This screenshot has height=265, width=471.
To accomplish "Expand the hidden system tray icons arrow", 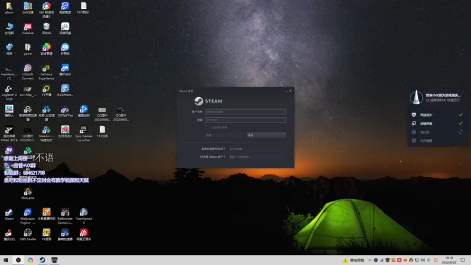I will (x=370, y=260).
